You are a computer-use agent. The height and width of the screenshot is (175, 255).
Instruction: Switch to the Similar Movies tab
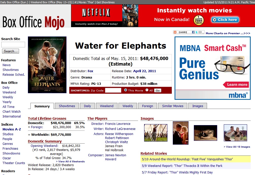pyautogui.click(x=173, y=106)
